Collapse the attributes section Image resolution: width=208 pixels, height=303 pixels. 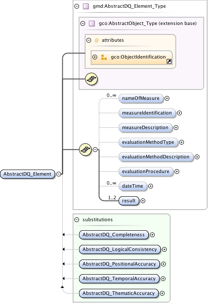click(89, 40)
